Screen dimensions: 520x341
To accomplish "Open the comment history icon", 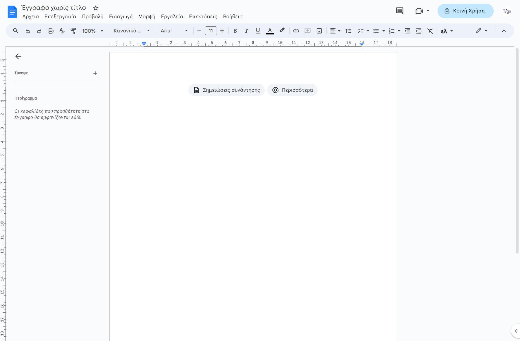I will click(x=399, y=11).
